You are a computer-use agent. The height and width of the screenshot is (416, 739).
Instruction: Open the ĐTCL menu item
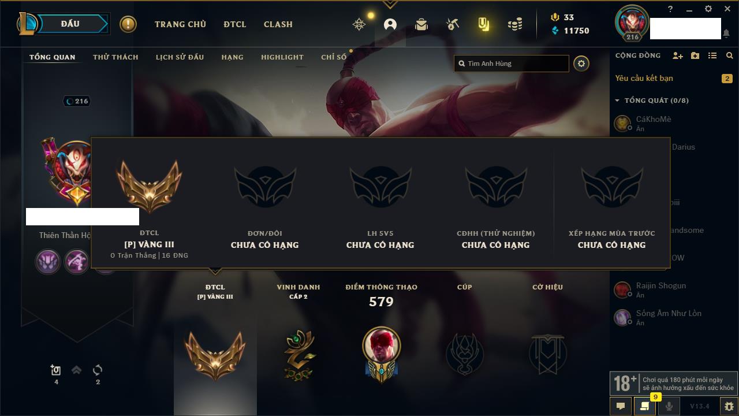pos(235,24)
